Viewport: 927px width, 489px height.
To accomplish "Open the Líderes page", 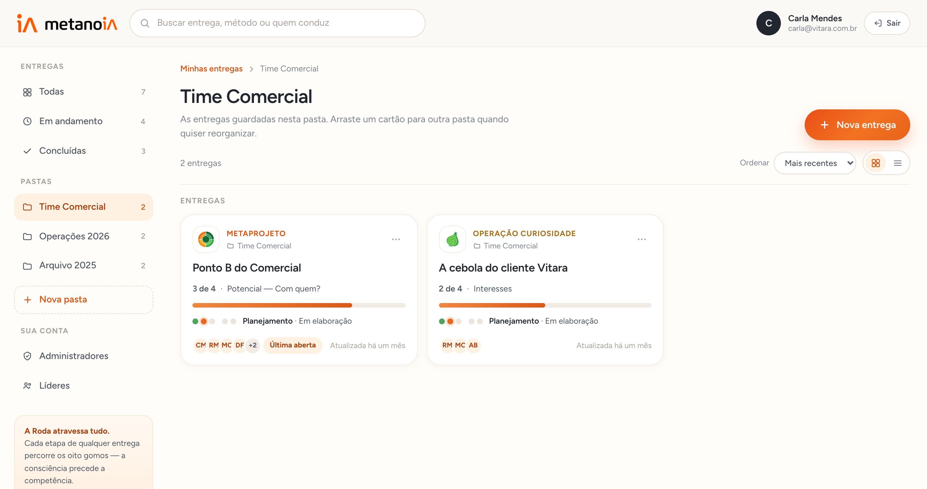I will tap(84, 385).
